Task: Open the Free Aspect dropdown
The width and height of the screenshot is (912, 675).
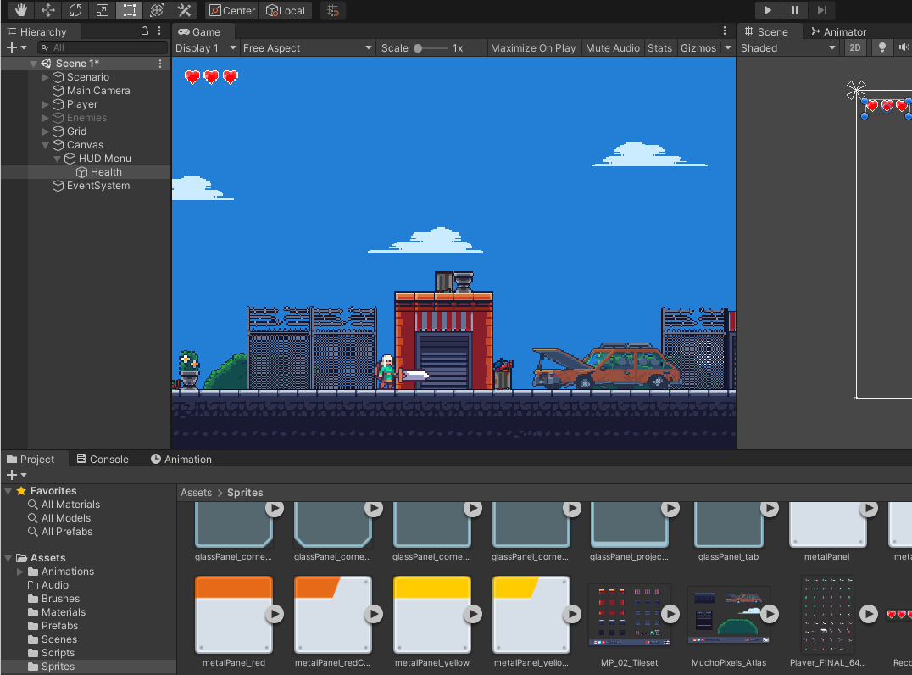Action: coord(307,47)
